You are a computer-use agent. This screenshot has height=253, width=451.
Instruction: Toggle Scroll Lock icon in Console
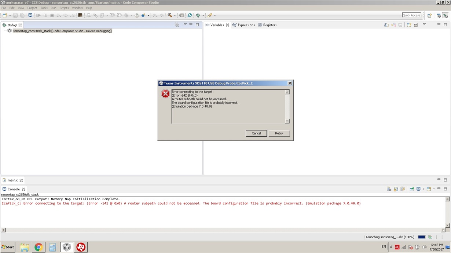point(396,189)
